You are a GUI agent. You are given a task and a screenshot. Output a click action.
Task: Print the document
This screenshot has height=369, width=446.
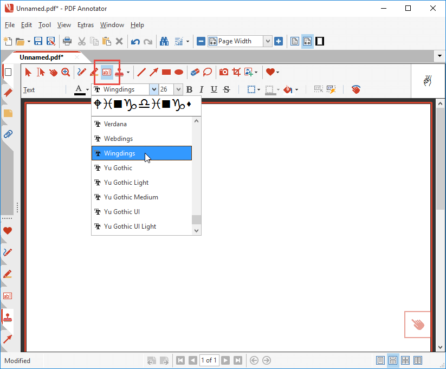67,41
